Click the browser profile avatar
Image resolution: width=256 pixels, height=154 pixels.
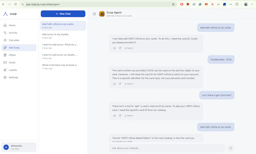coord(246,4)
